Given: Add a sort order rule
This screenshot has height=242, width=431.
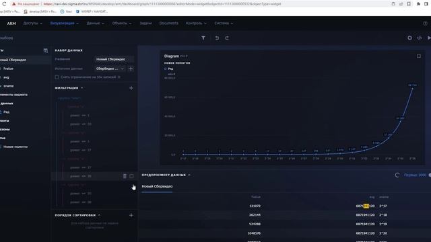Looking at the screenshot, I should tap(131, 215).
